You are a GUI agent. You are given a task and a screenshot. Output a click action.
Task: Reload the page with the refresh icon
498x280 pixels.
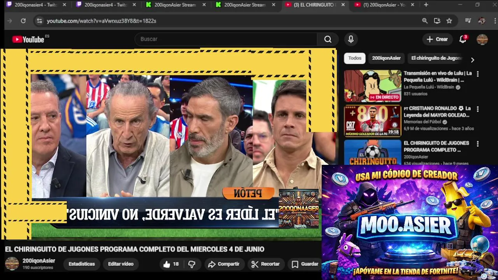(x=23, y=21)
